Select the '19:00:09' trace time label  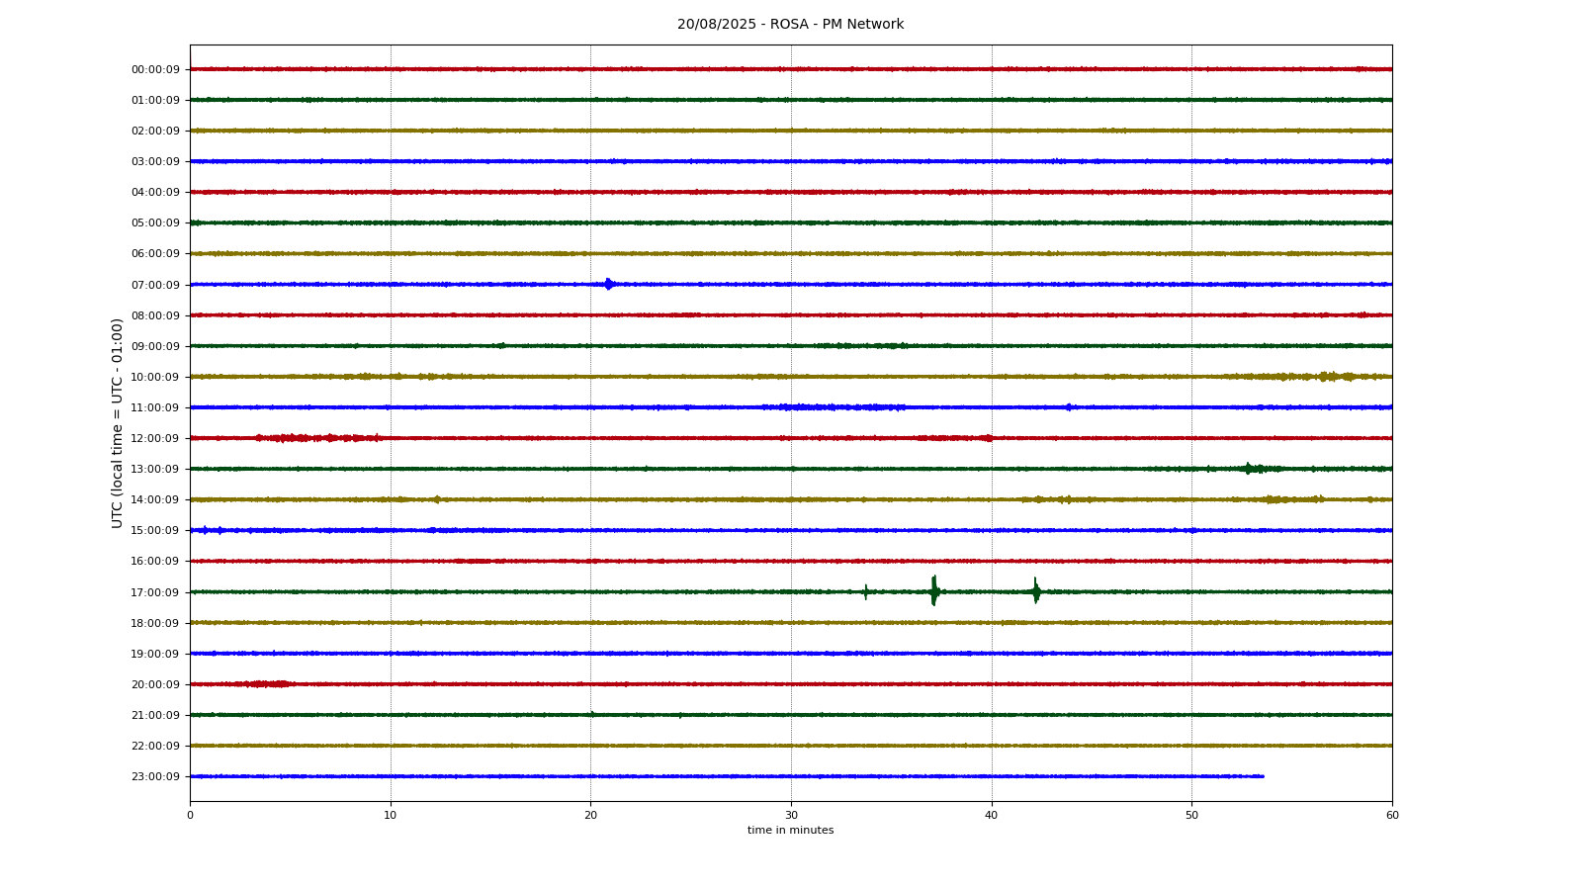[155, 654]
